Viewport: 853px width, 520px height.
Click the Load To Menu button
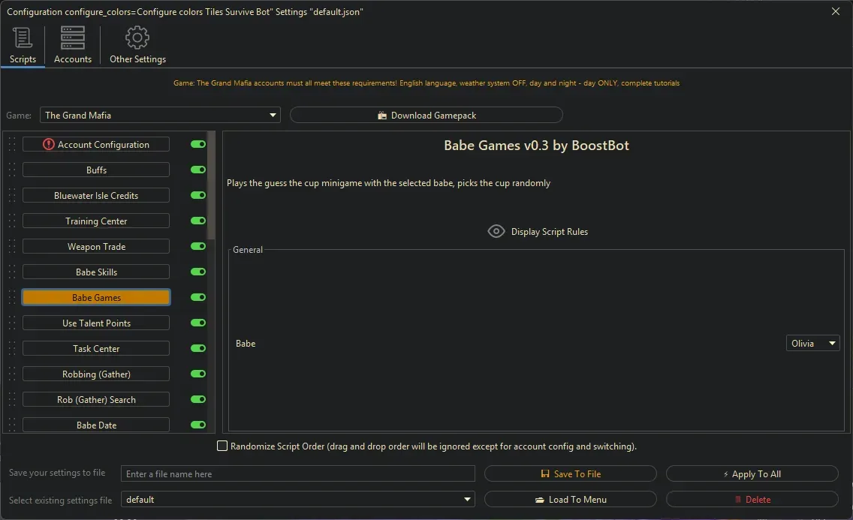[570, 499]
